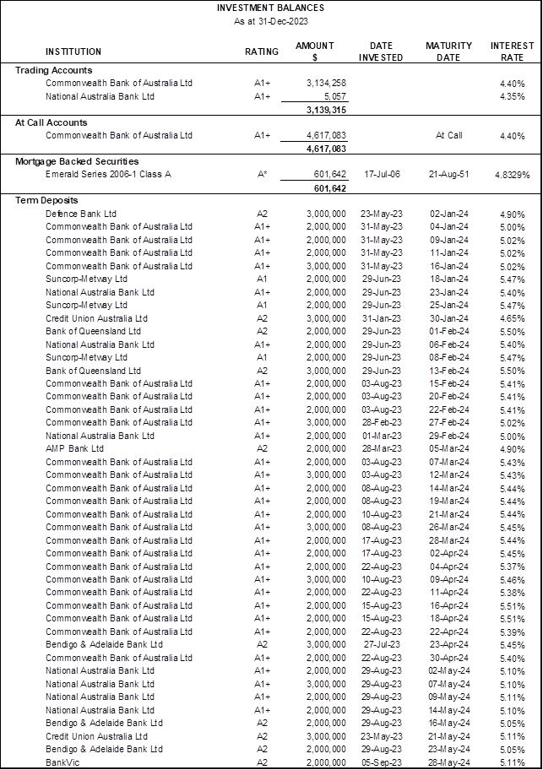Click the 5.38% interest rate

click(512, 593)
